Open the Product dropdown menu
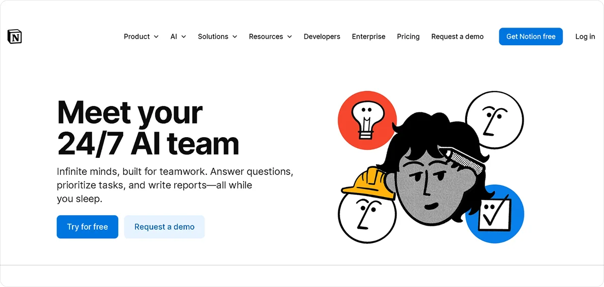This screenshot has width=604, height=287. pyautogui.click(x=141, y=37)
